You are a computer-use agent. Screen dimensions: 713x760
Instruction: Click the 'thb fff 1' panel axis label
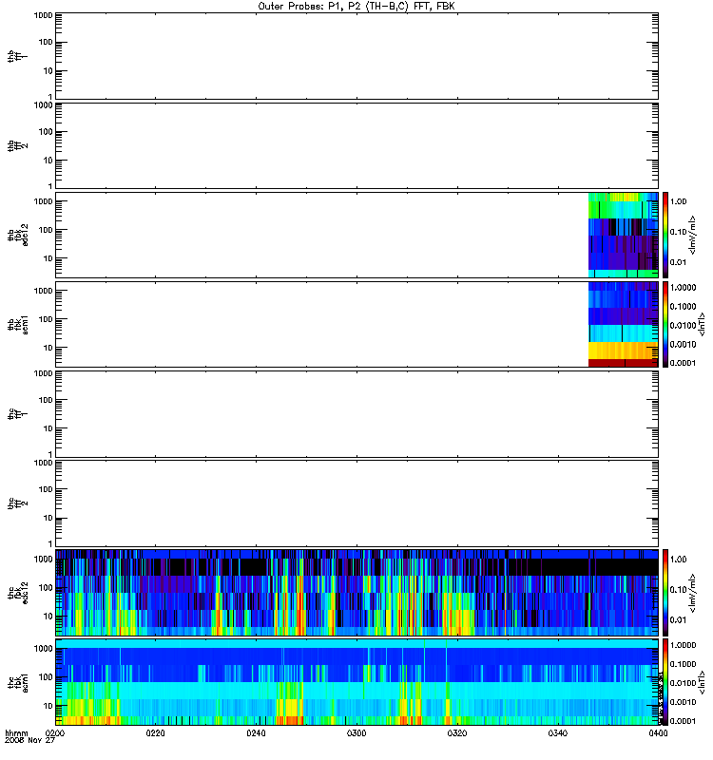pos(17,56)
